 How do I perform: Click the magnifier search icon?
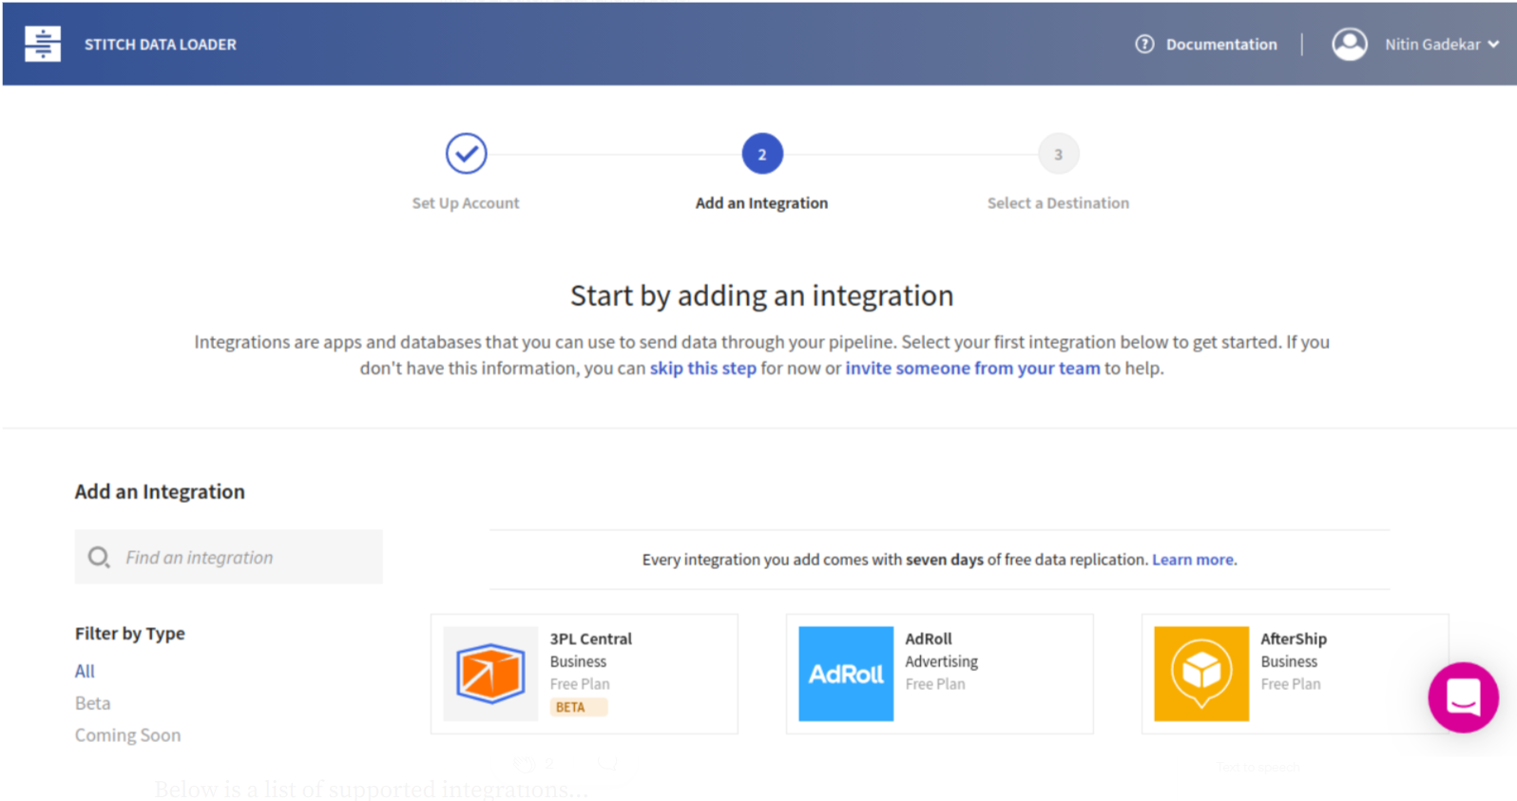pyautogui.click(x=99, y=557)
